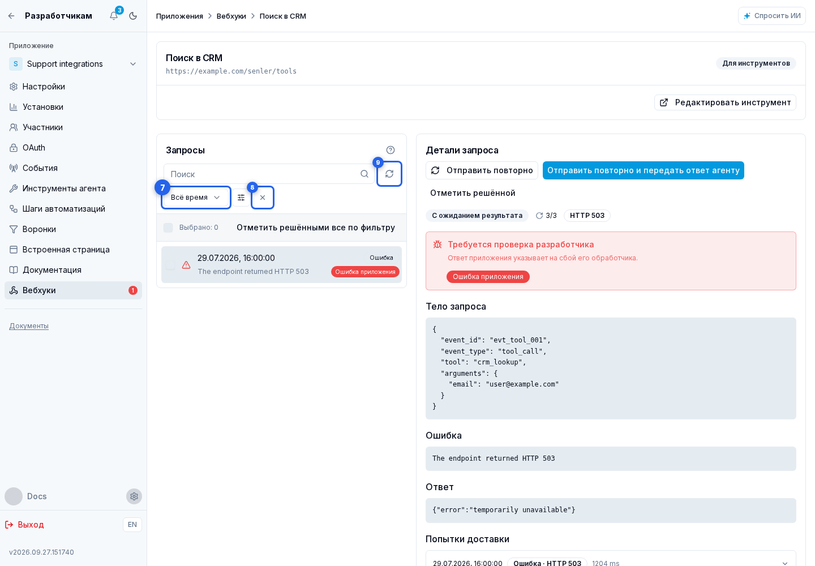Select the OAuth sidebar item

[74, 148]
